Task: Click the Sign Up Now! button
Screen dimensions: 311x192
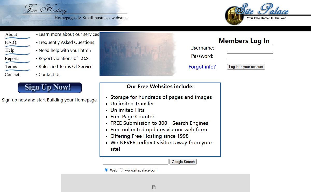Action: tap(50, 88)
